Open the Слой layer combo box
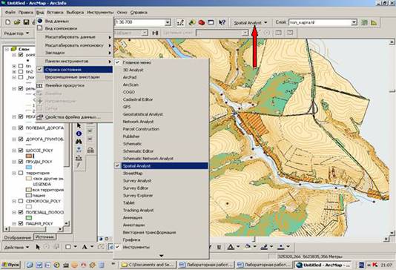 (x=323, y=22)
